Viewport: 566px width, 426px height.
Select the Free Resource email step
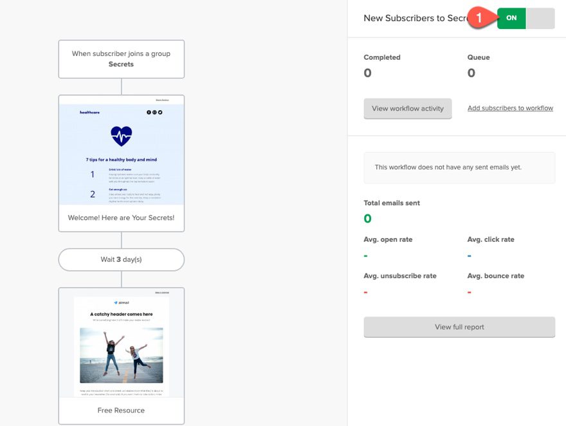121,410
